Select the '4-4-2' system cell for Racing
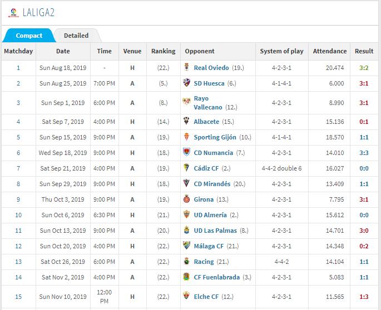The image size is (381, 310). (281, 262)
